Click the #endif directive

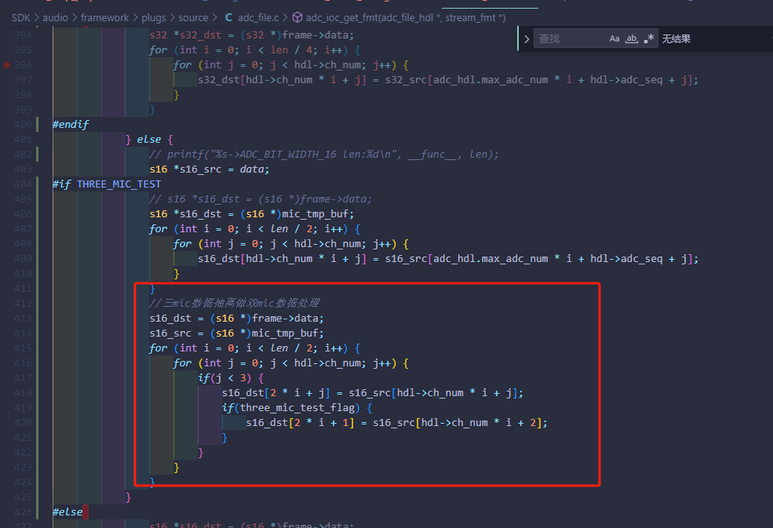tap(71, 124)
